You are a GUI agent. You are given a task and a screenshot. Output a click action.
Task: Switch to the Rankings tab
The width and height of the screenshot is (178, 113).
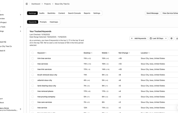pos(32,13)
